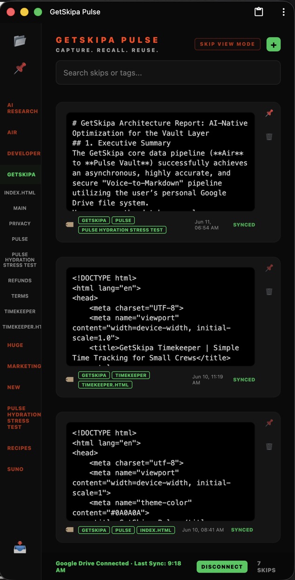Viewport: 295px width, 580px height.
Task: Pin the Timekeeper HTML skip card
Action: 269,268
